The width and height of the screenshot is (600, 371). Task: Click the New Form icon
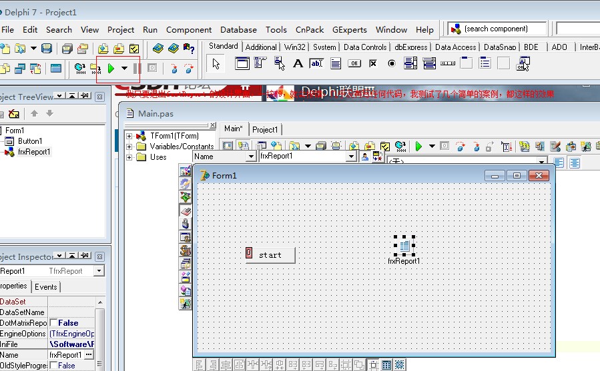(x=56, y=69)
